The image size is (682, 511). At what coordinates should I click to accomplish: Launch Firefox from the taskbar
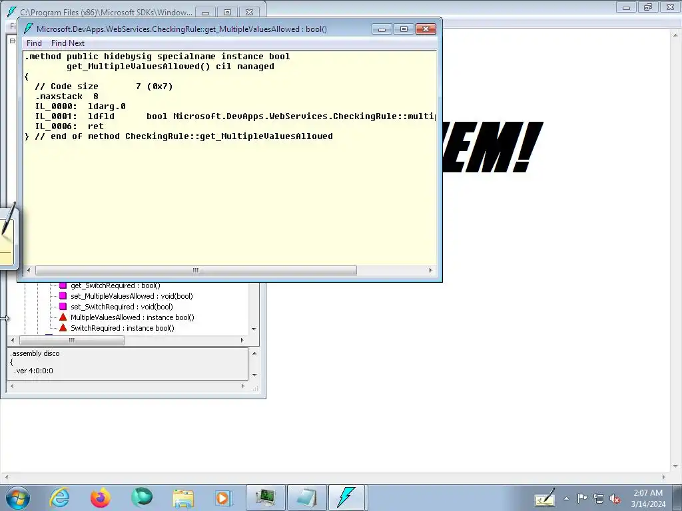pyautogui.click(x=101, y=498)
